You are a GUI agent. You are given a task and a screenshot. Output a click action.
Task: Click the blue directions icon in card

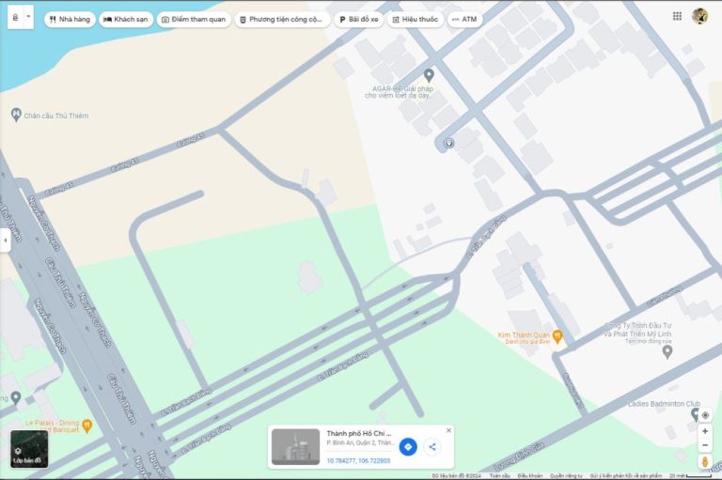[x=408, y=447]
